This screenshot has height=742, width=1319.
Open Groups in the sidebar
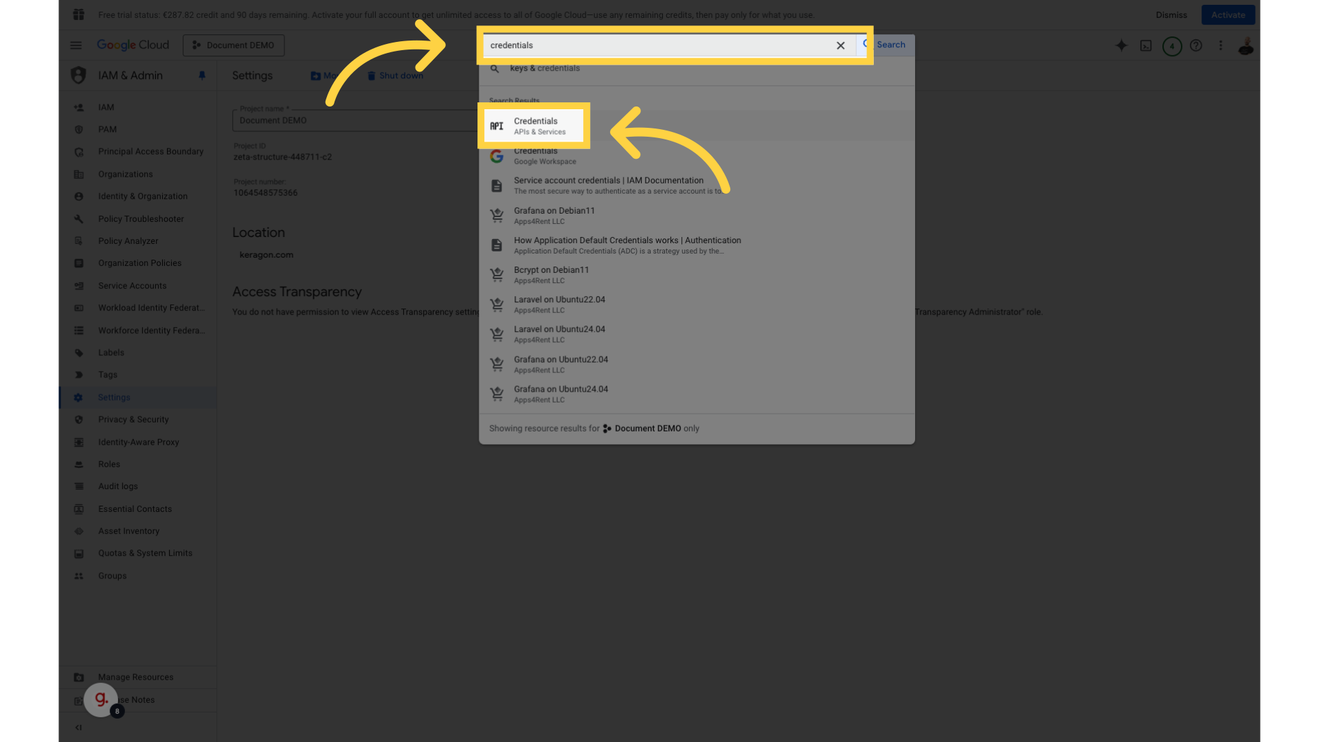pyautogui.click(x=137, y=576)
